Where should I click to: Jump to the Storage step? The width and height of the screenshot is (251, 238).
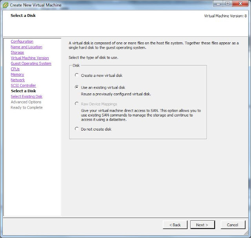click(x=17, y=53)
